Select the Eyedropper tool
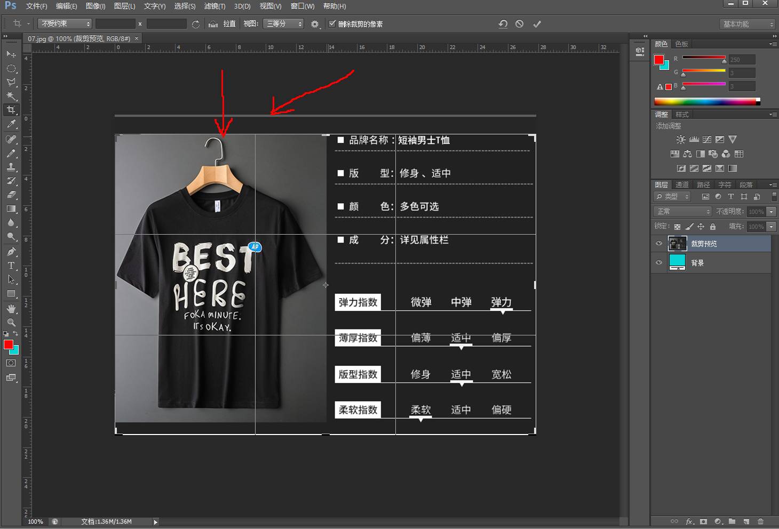Image resolution: width=779 pixels, height=529 pixels. pyautogui.click(x=11, y=124)
